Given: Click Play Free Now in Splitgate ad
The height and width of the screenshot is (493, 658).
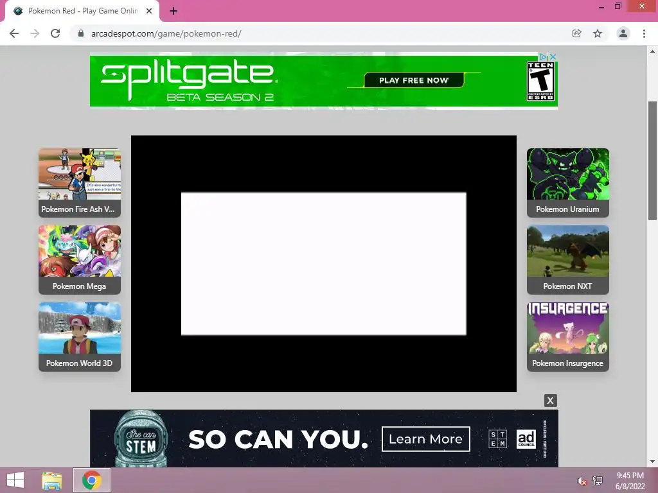Looking at the screenshot, I should [414, 80].
